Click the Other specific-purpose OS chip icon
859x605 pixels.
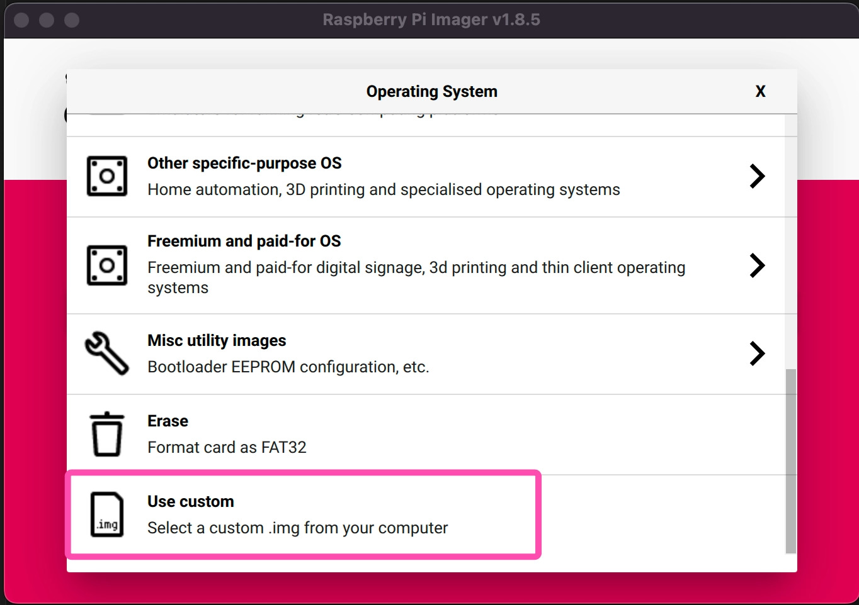coord(106,176)
